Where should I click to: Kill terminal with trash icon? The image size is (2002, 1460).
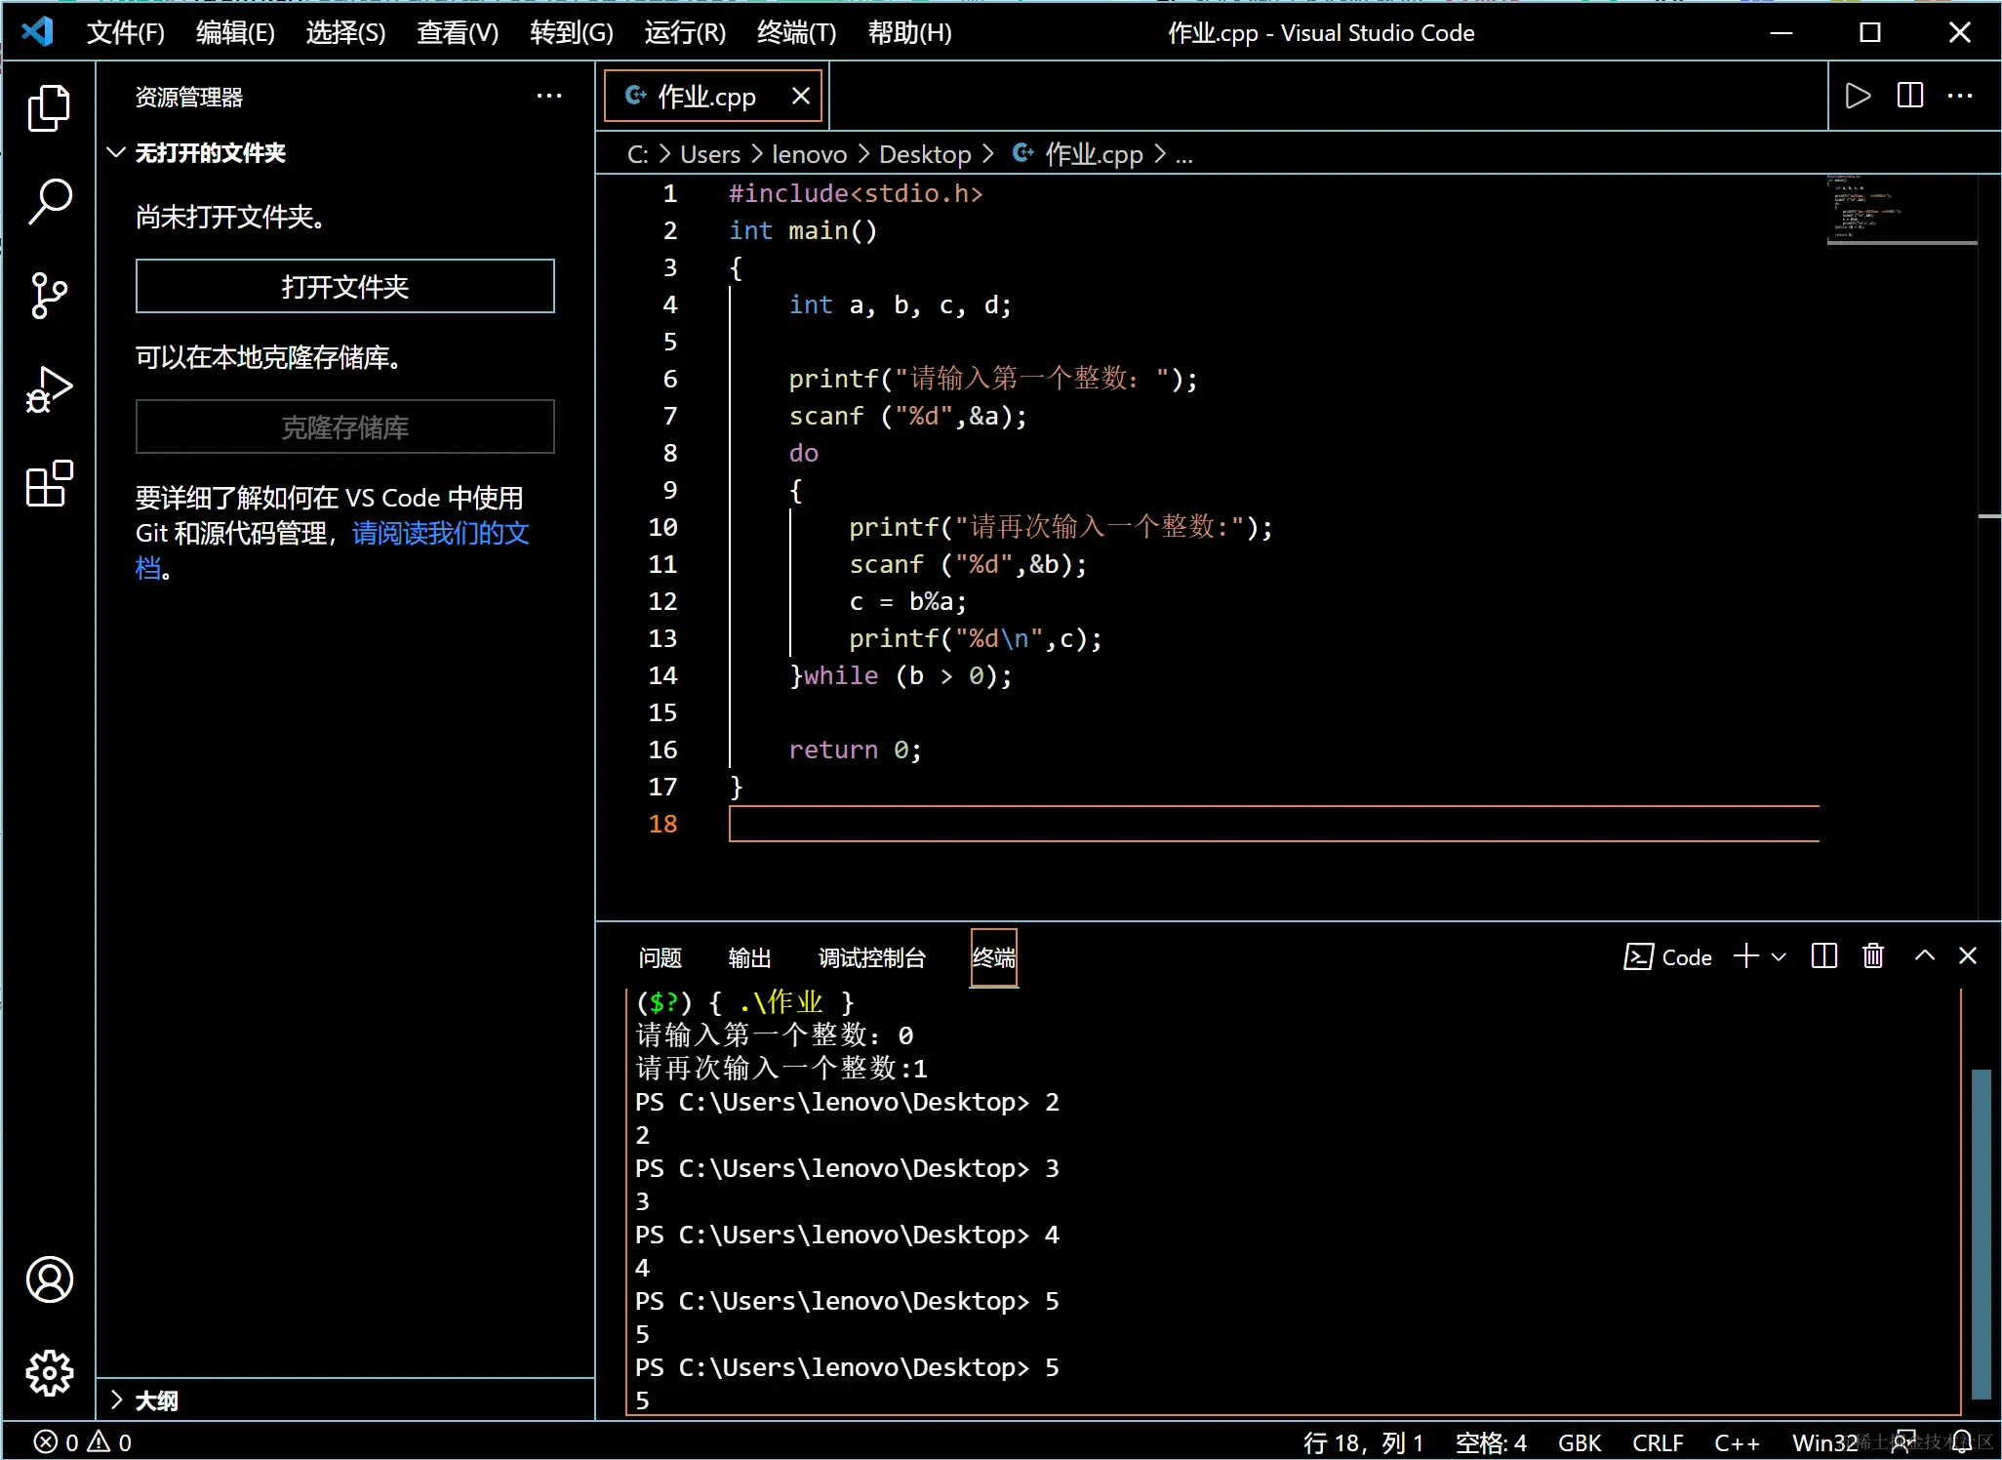pos(1872,956)
